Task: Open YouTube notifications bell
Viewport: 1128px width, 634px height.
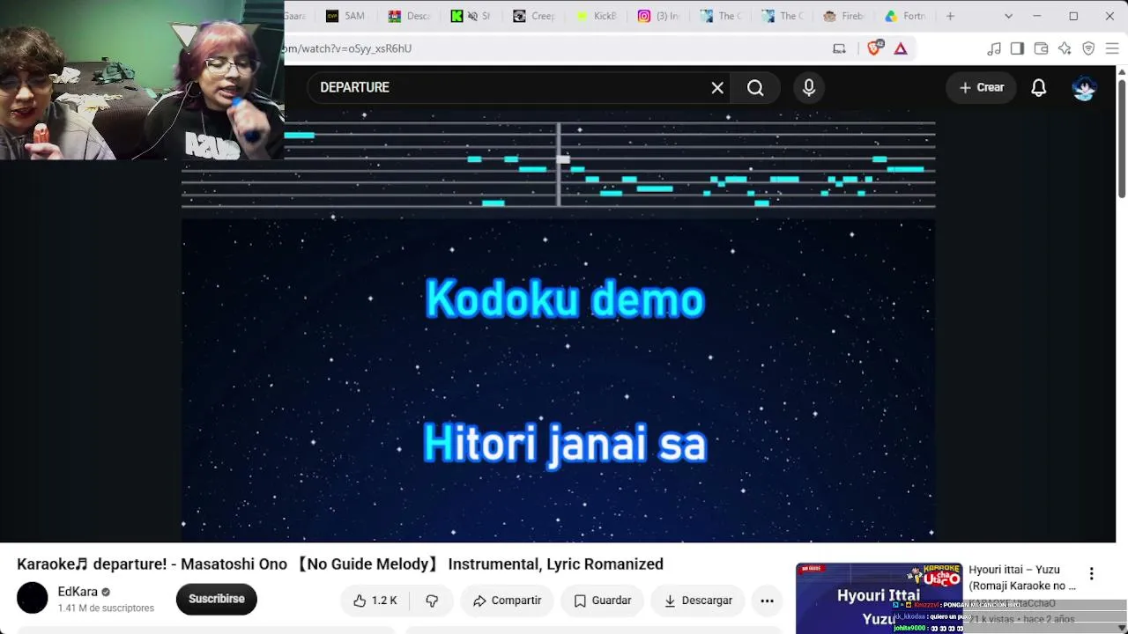Action: (x=1039, y=87)
